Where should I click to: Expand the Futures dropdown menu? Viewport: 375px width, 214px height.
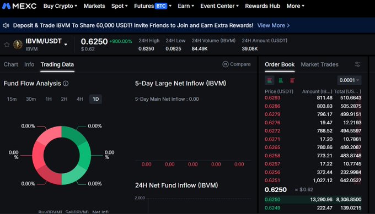click(153, 6)
